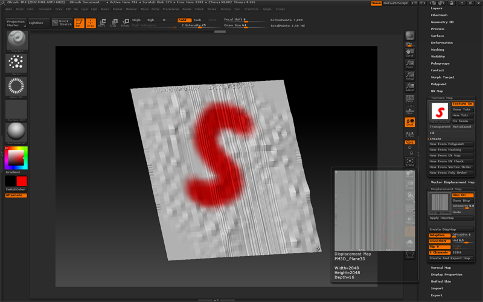Screen dimensions: 483x302
Task: Click the Actual size icon
Action: pyautogui.click(x=410, y=75)
